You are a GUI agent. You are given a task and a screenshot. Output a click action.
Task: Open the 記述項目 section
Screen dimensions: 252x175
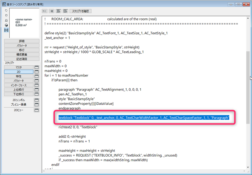[x=22, y=59]
